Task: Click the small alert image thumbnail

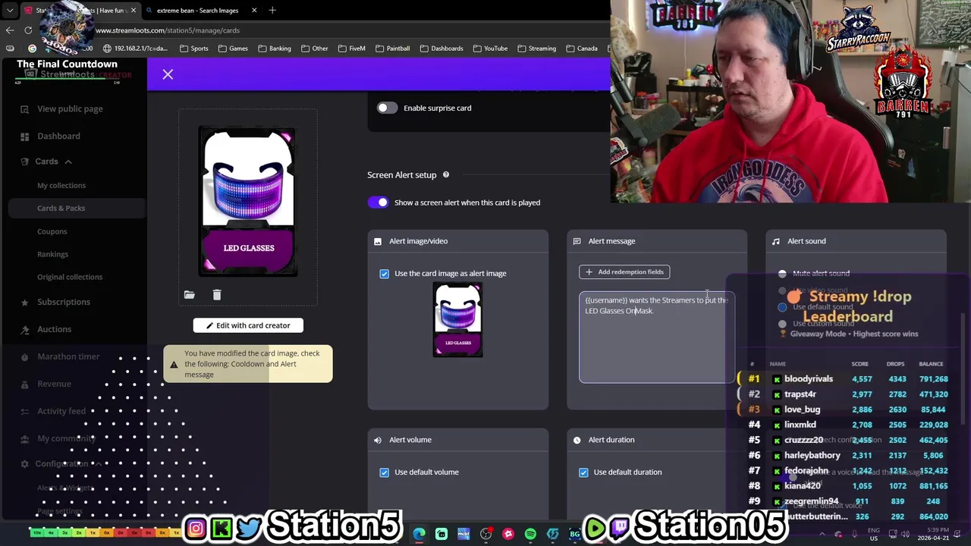Action: pyautogui.click(x=458, y=319)
